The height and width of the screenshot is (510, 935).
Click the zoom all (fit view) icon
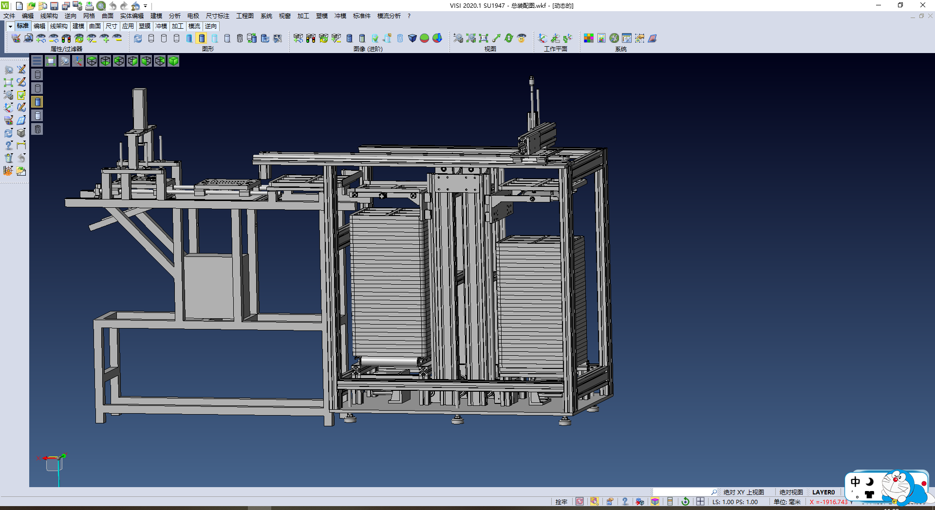[x=51, y=61]
